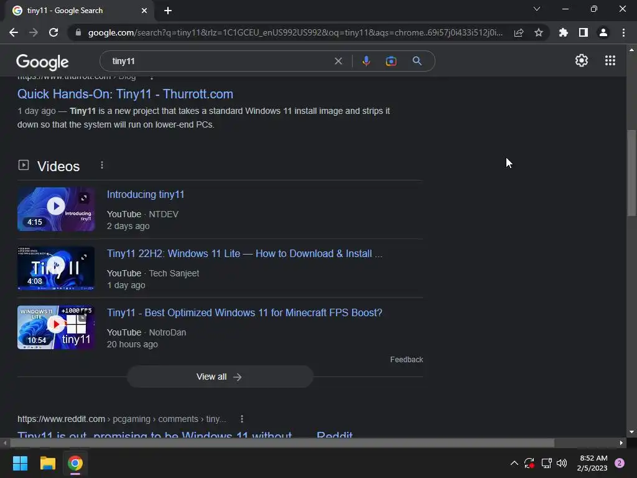
Task: Open a new browser tab
Action: [168, 11]
